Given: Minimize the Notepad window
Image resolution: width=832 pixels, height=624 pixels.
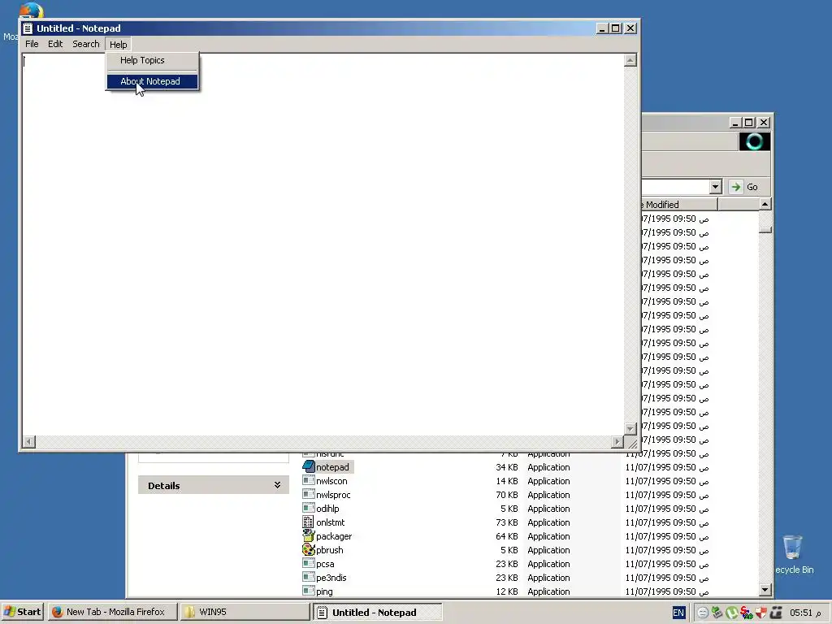Looking at the screenshot, I should (x=602, y=28).
